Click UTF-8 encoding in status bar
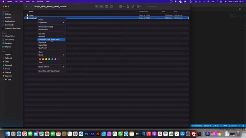This screenshot has width=246, height=138. pos(215,126)
